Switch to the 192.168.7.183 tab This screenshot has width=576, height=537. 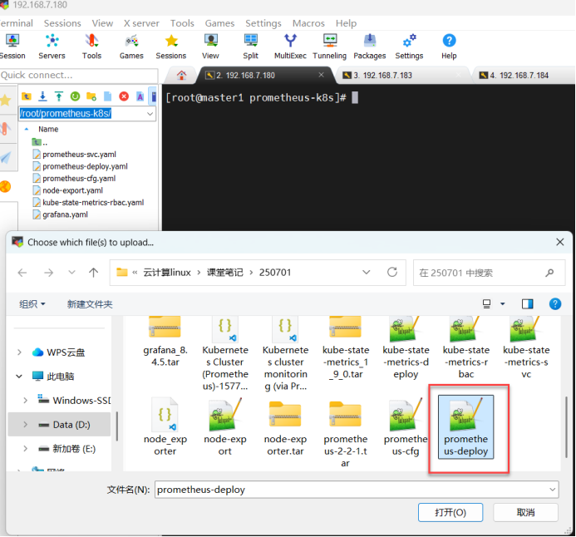pos(381,75)
